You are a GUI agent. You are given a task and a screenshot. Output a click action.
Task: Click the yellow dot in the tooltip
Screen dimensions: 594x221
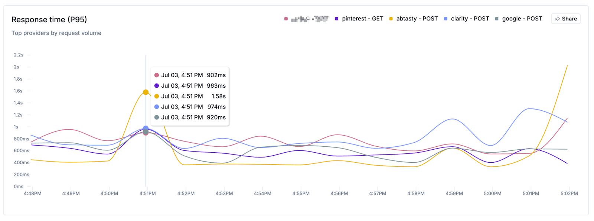(x=157, y=96)
